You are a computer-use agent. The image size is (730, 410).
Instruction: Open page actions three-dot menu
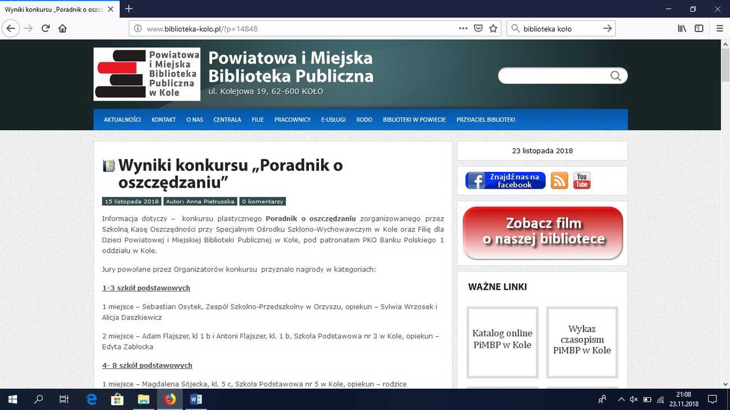(x=463, y=28)
